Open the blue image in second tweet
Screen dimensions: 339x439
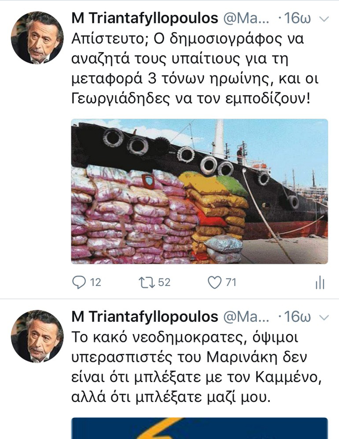click(x=199, y=428)
